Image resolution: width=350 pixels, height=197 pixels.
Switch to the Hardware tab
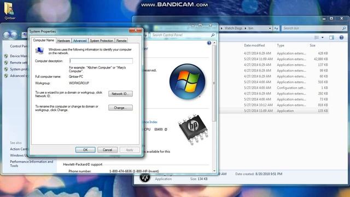tap(63, 40)
